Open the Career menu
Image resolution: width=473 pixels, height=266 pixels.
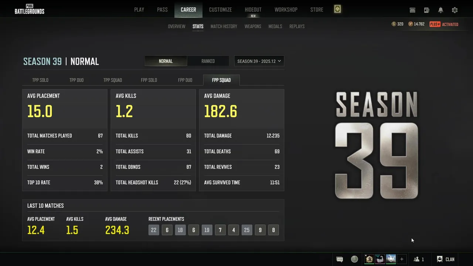point(188,10)
